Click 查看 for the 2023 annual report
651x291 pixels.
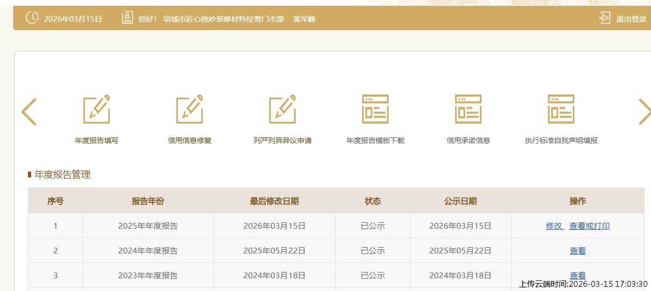(x=578, y=275)
